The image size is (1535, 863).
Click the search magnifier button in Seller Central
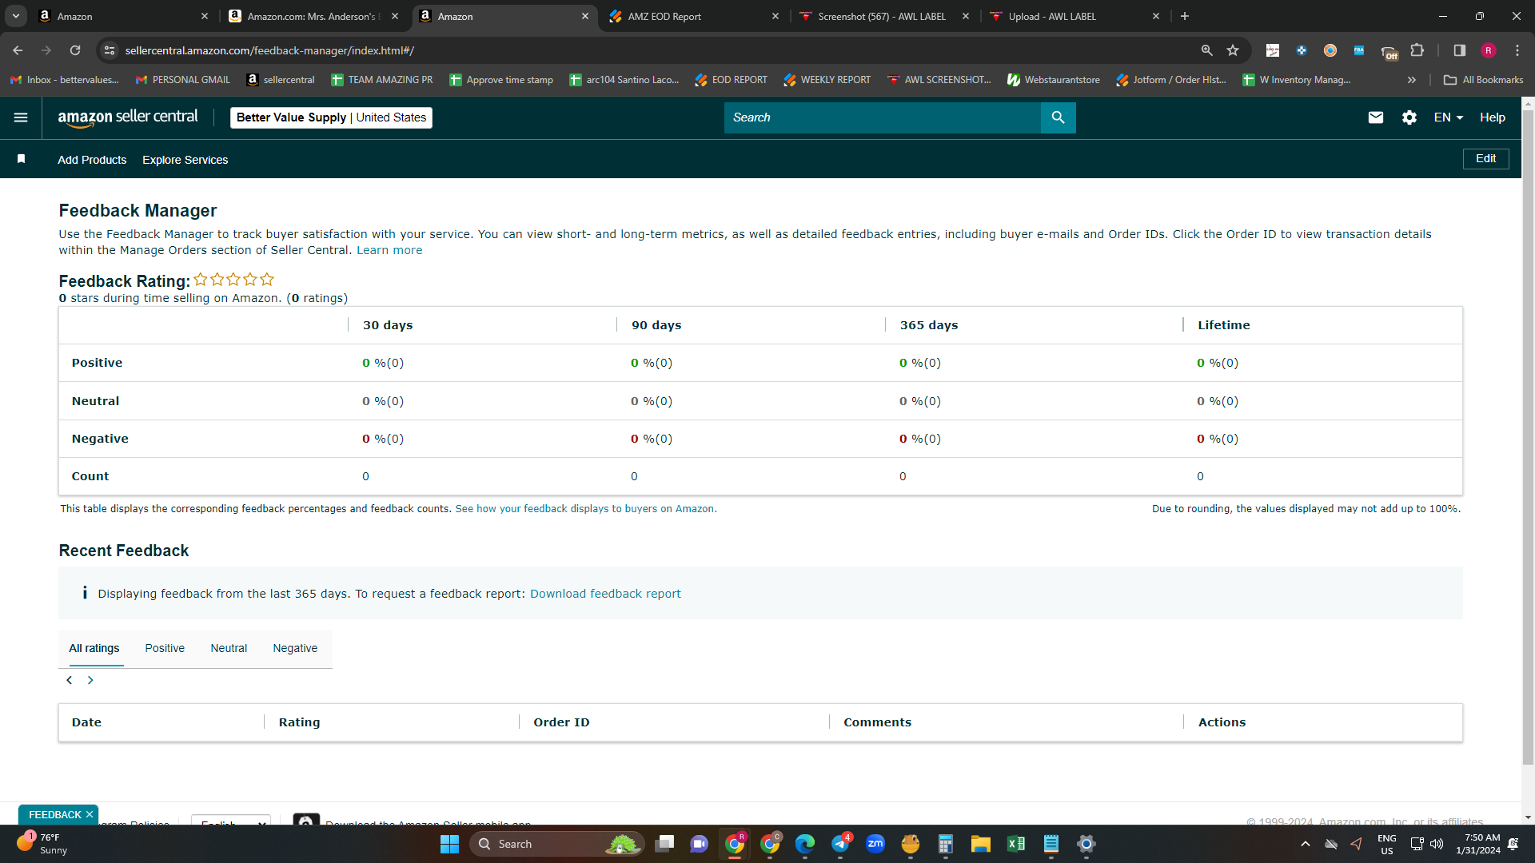tap(1058, 117)
